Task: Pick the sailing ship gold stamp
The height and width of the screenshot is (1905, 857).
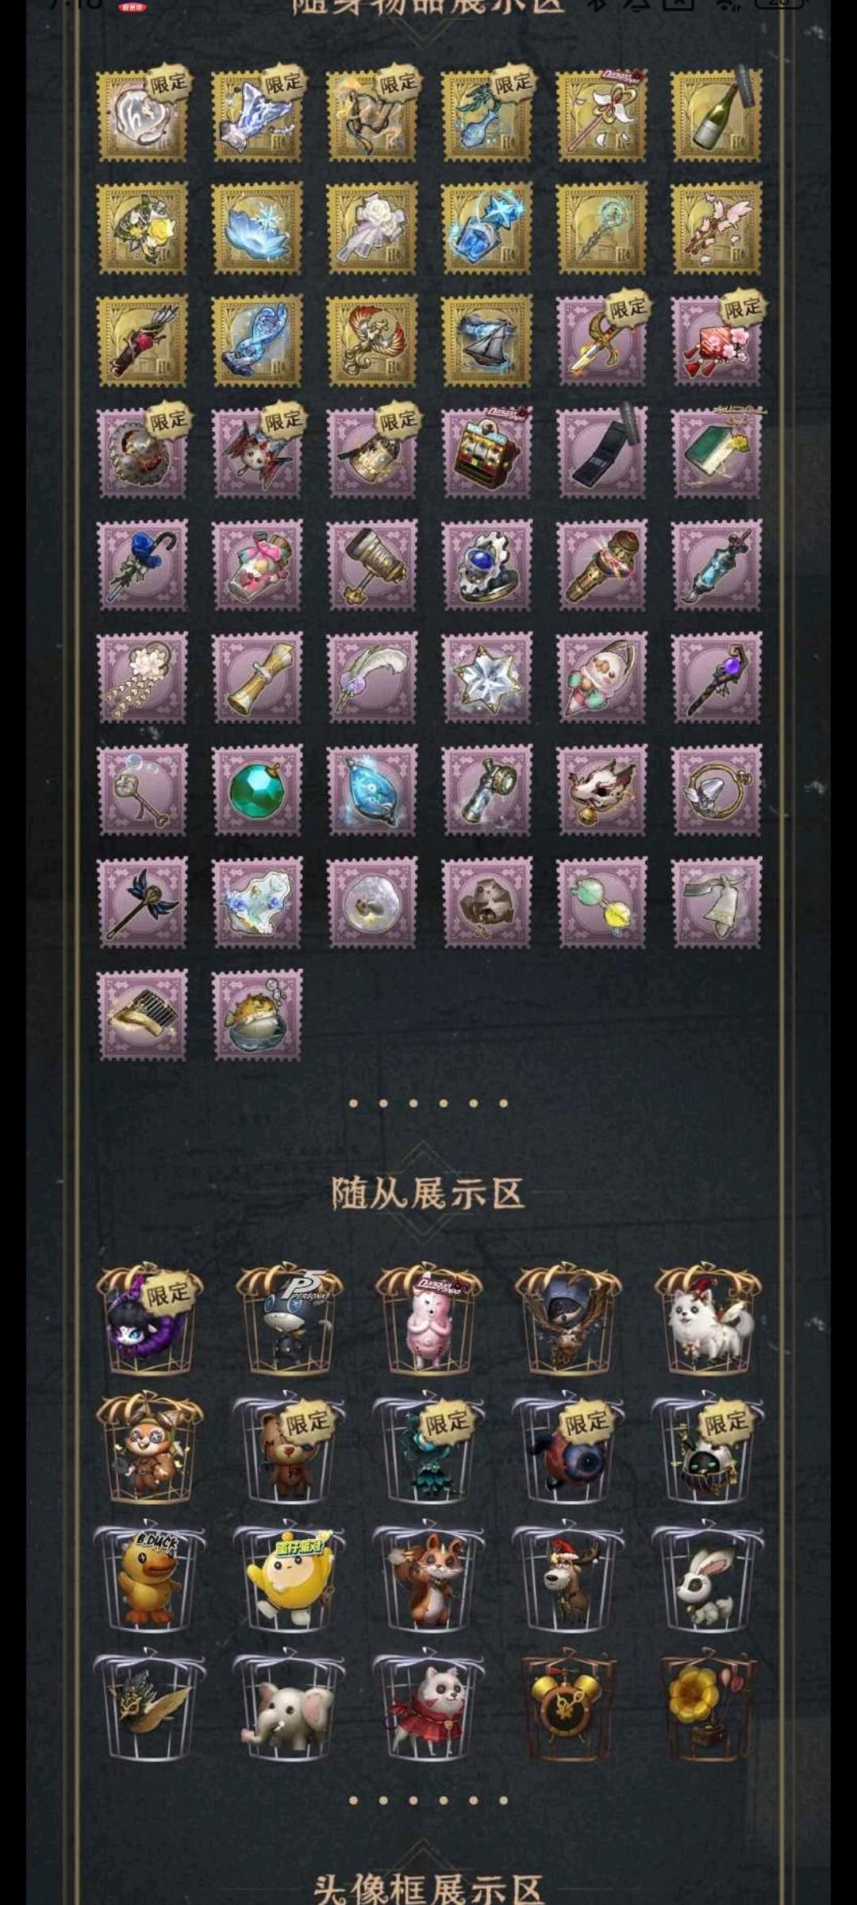Action: click(x=486, y=341)
